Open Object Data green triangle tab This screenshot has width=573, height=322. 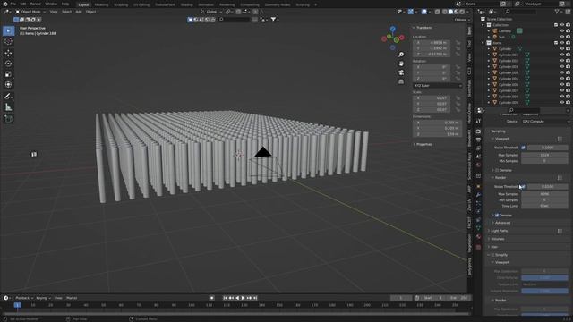(x=478, y=228)
